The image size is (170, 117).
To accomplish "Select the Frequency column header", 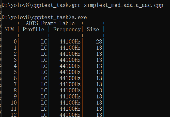I will point(67,30).
